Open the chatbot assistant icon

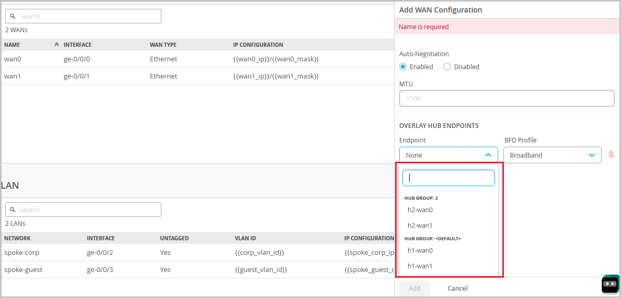click(x=610, y=284)
